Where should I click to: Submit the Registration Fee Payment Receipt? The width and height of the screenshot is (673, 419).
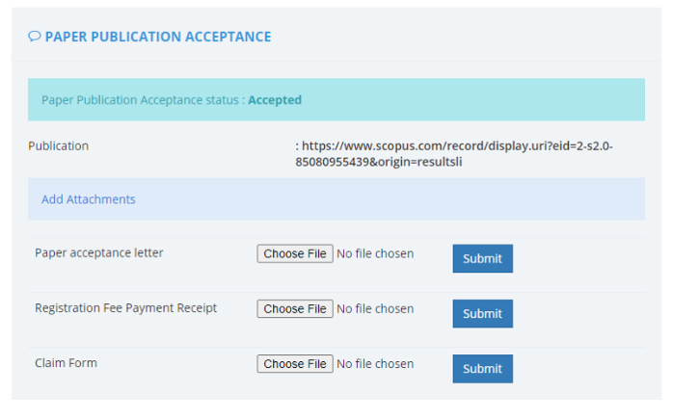(482, 314)
